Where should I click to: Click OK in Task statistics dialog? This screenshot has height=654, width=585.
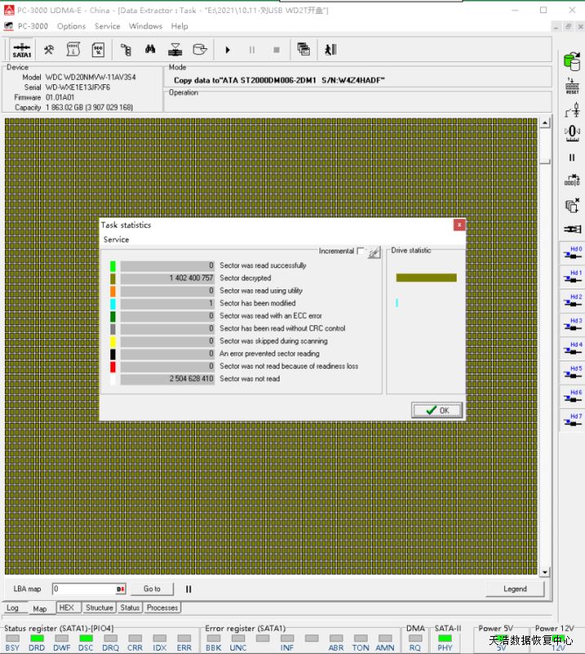click(437, 410)
